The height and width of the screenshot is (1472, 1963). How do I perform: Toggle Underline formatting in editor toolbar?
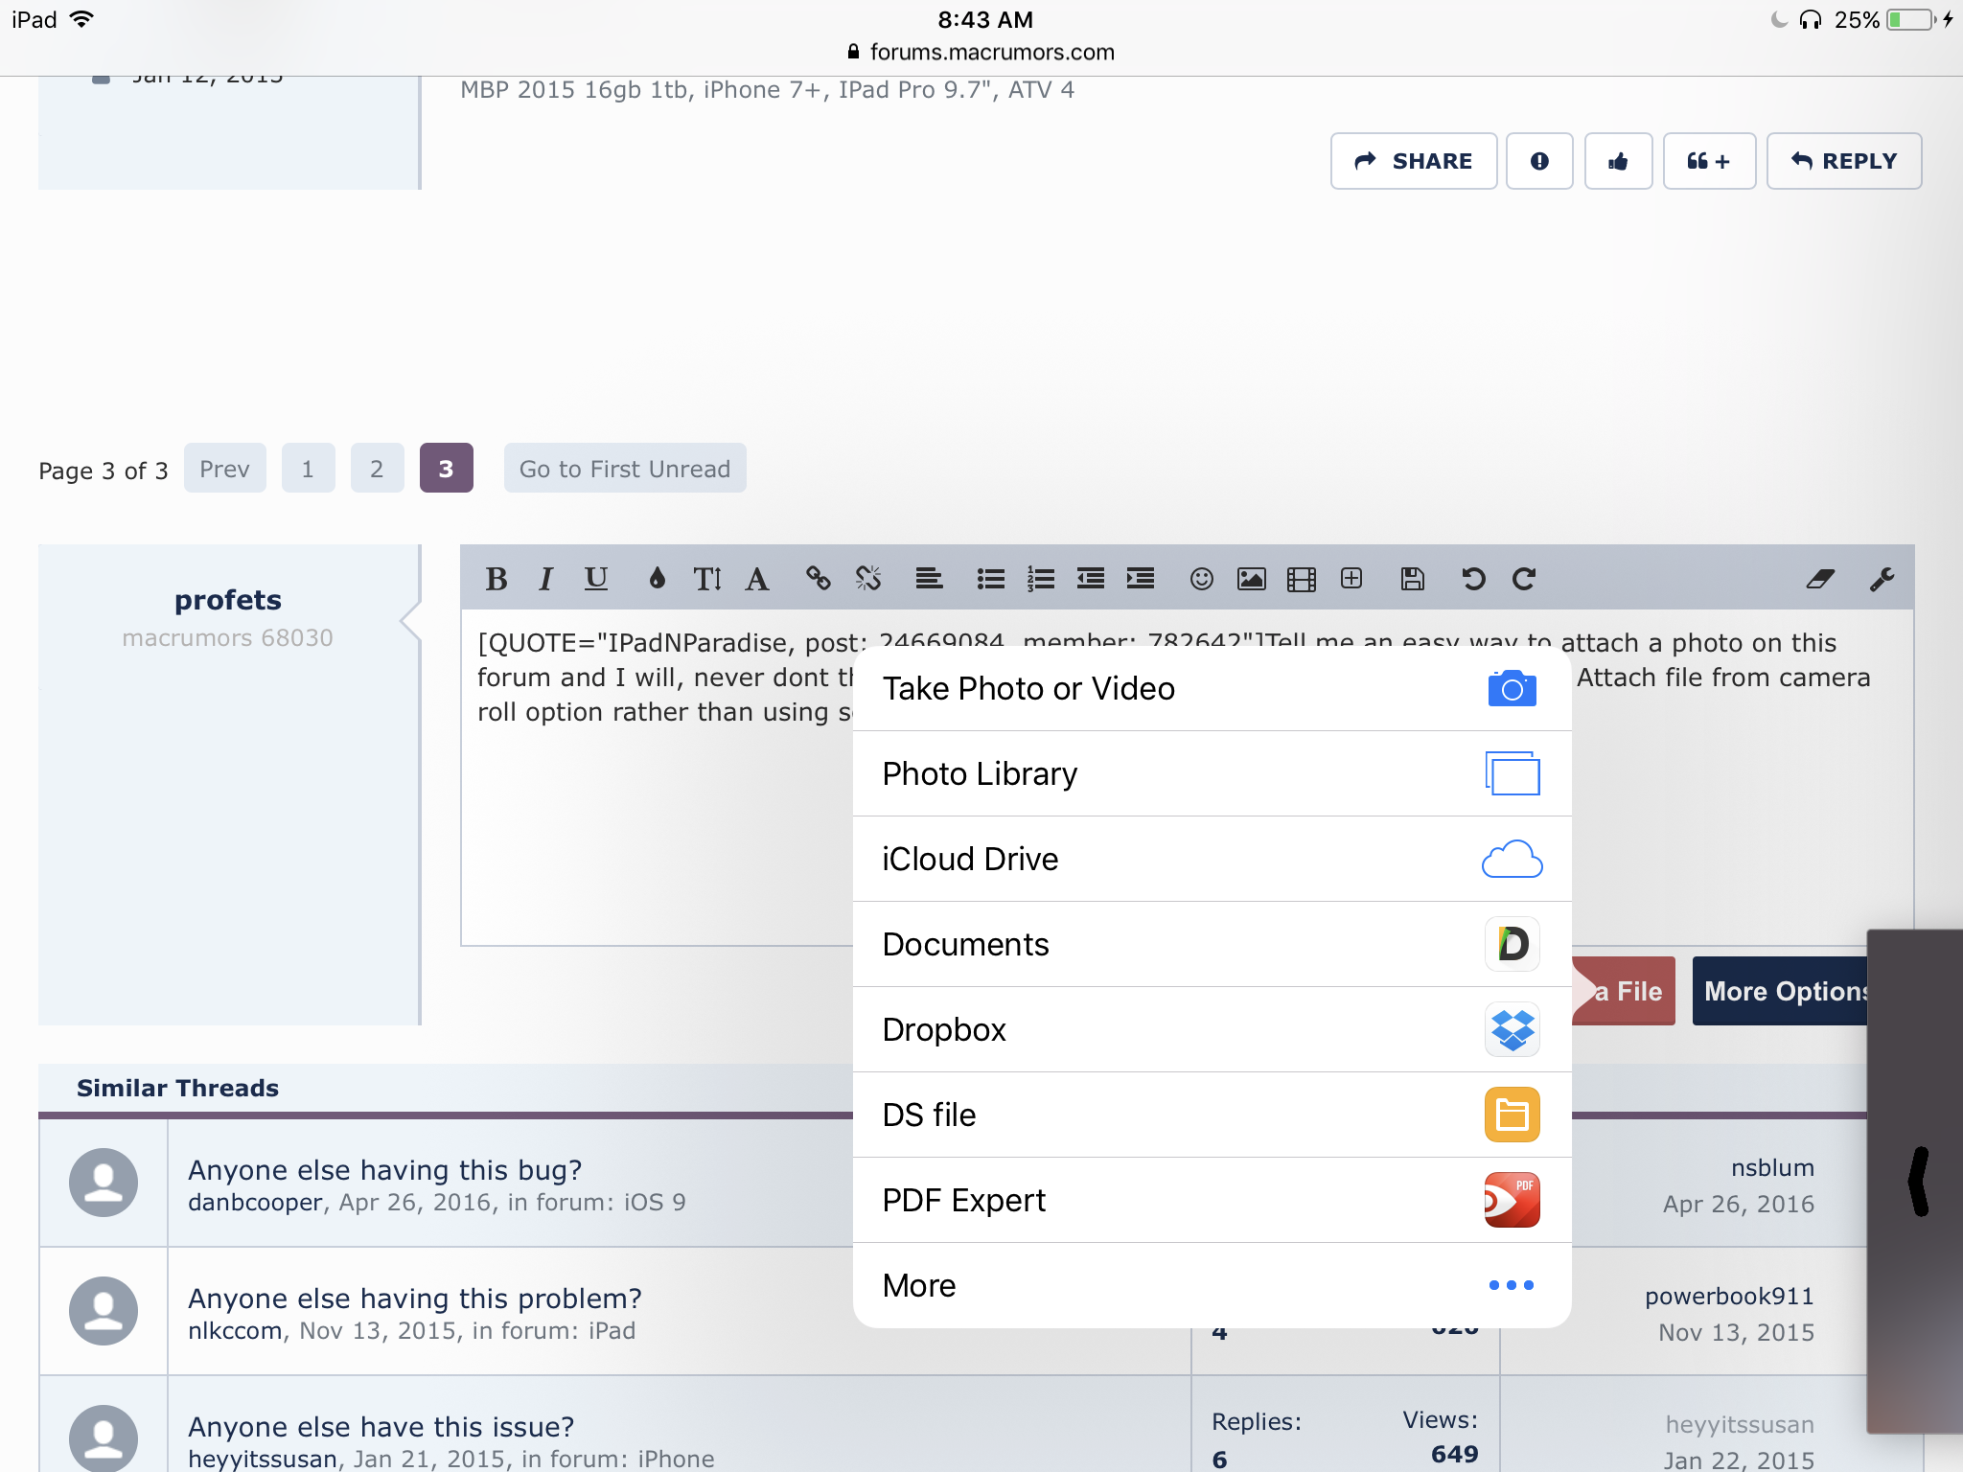(x=595, y=579)
